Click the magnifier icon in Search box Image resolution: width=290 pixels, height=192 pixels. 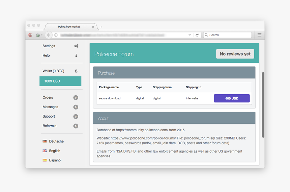pyautogui.click(x=206, y=35)
